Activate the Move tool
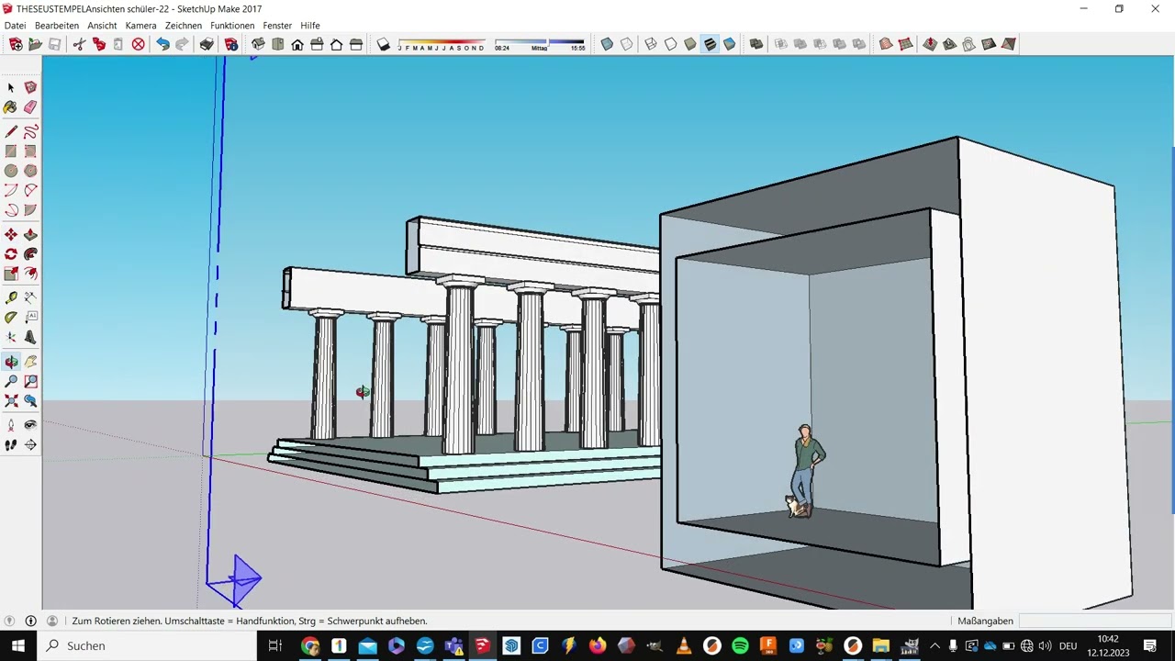Screen dimensions: 1175x661 coord(11,235)
